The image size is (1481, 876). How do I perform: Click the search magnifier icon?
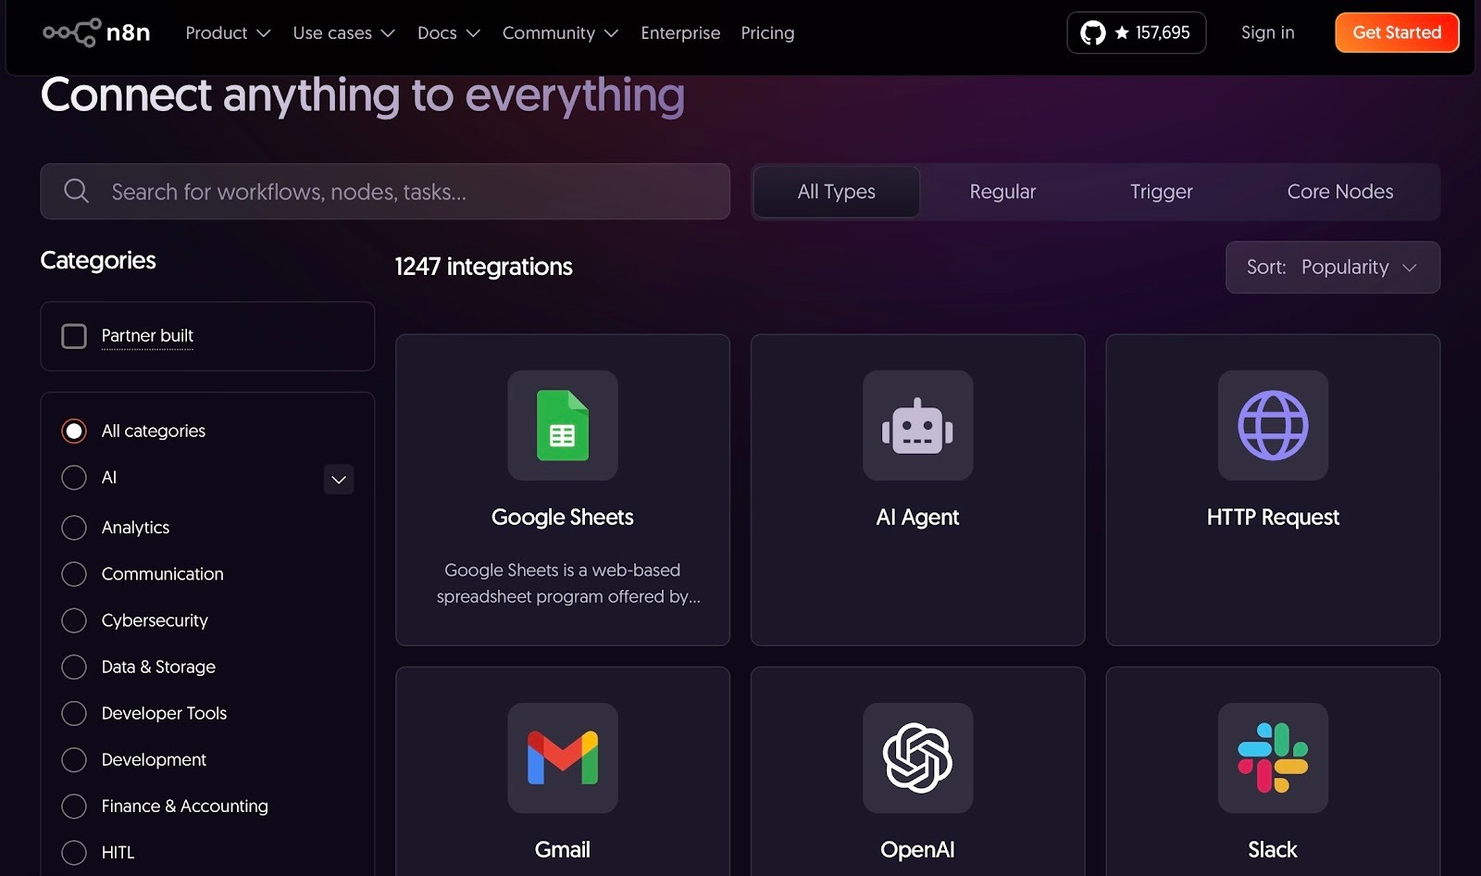(77, 192)
